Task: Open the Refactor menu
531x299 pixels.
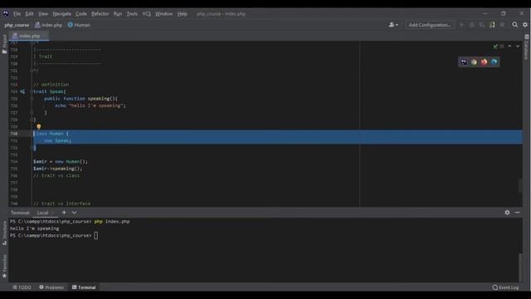Action: tap(100, 14)
